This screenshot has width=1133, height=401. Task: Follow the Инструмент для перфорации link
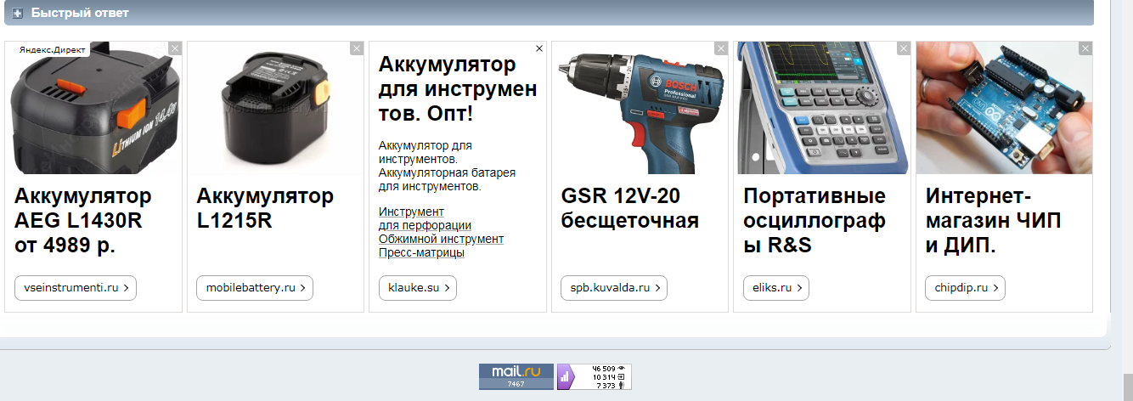tap(425, 218)
